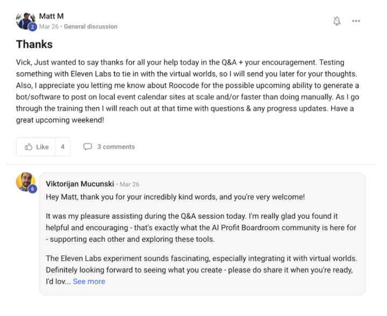The width and height of the screenshot is (387, 316).
Task: Click Viktorijan Mucunski's avatar photo
Action: tap(25, 182)
